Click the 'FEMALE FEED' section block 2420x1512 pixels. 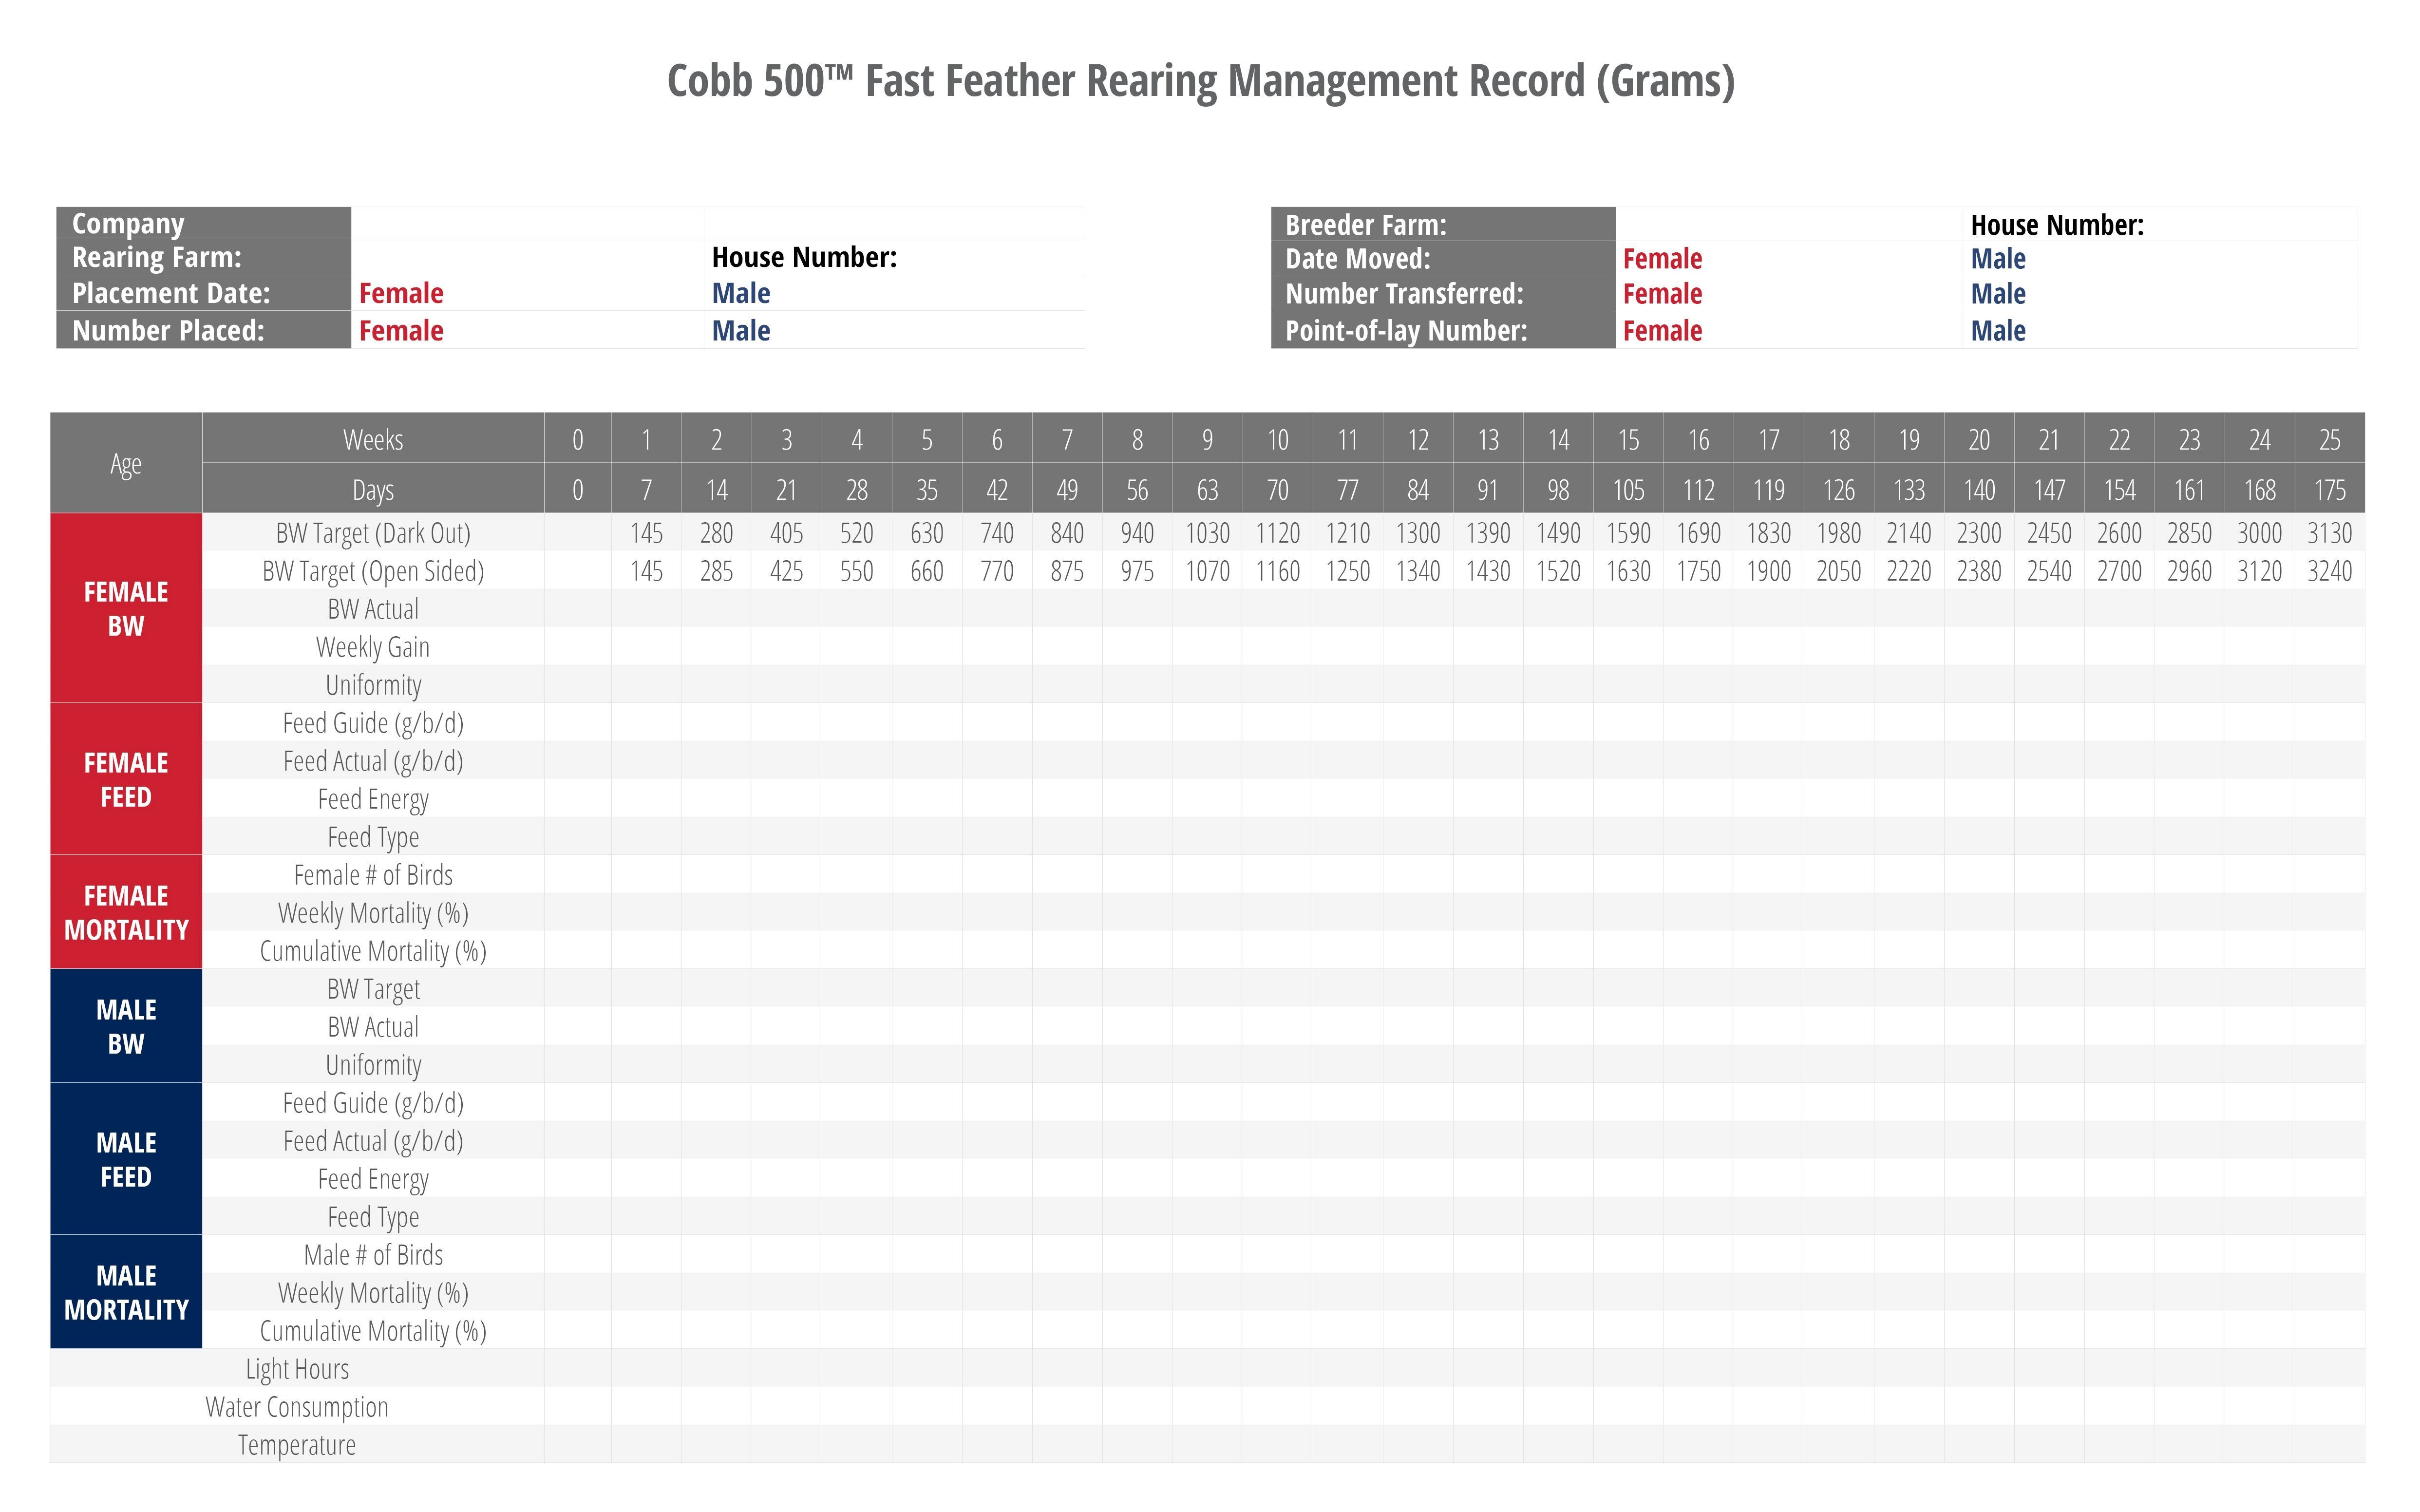(126, 779)
